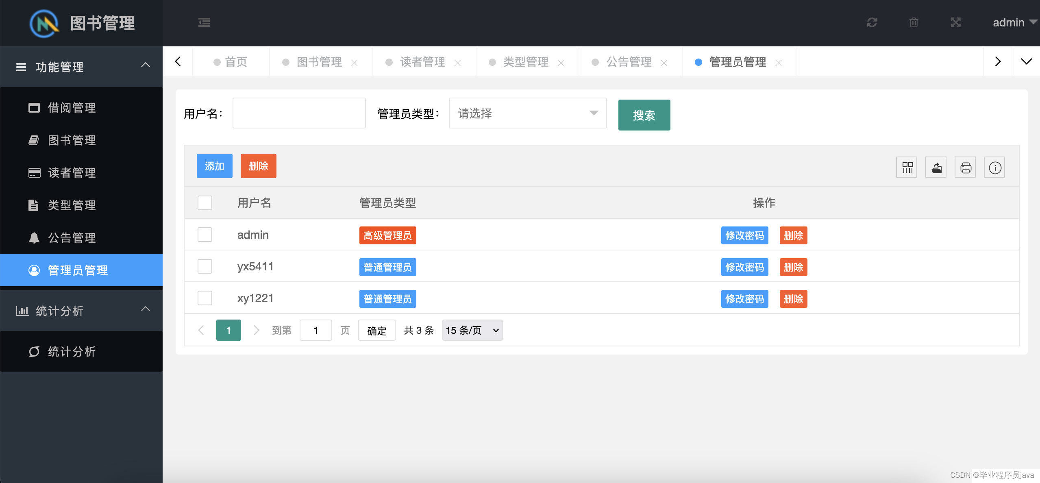Collapse the 功能管理 menu group
This screenshot has width=1040, height=483.
(81, 67)
